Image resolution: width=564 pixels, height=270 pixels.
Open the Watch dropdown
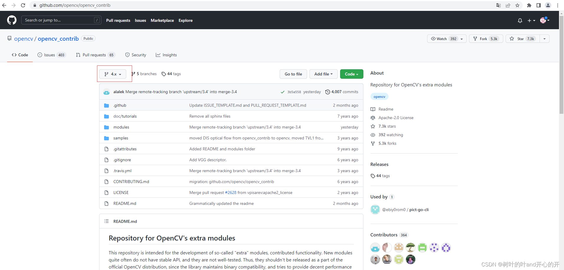[x=447, y=39]
